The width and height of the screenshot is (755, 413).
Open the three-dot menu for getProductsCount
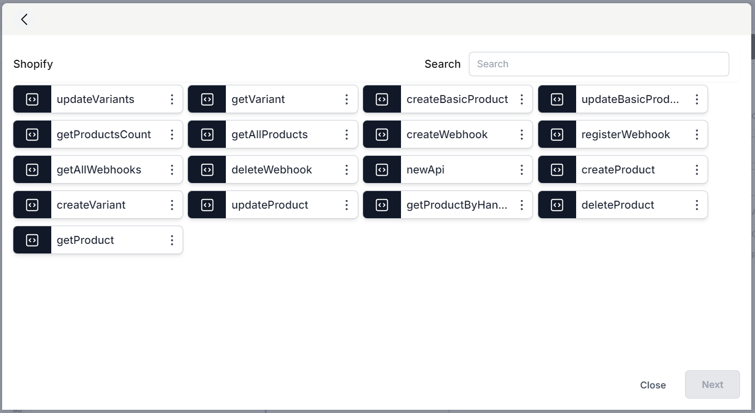pyautogui.click(x=172, y=134)
